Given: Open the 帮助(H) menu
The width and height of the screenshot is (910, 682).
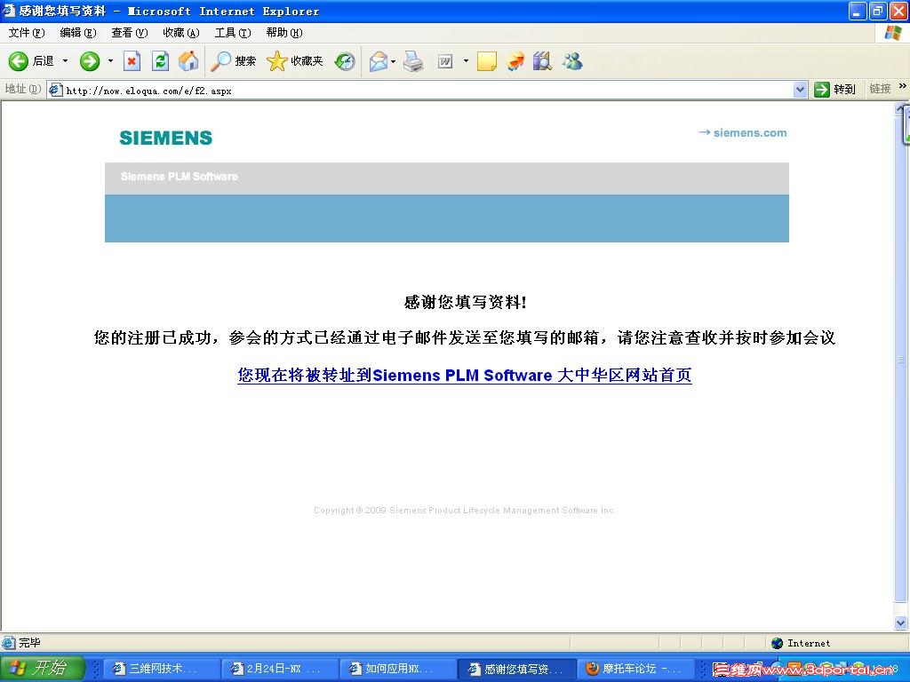Looking at the screenshot, I should pyautogui.click(x=284, y=33).
